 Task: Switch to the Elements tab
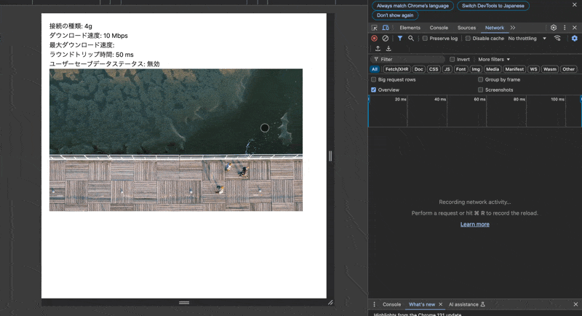click(x=410, y=28)
